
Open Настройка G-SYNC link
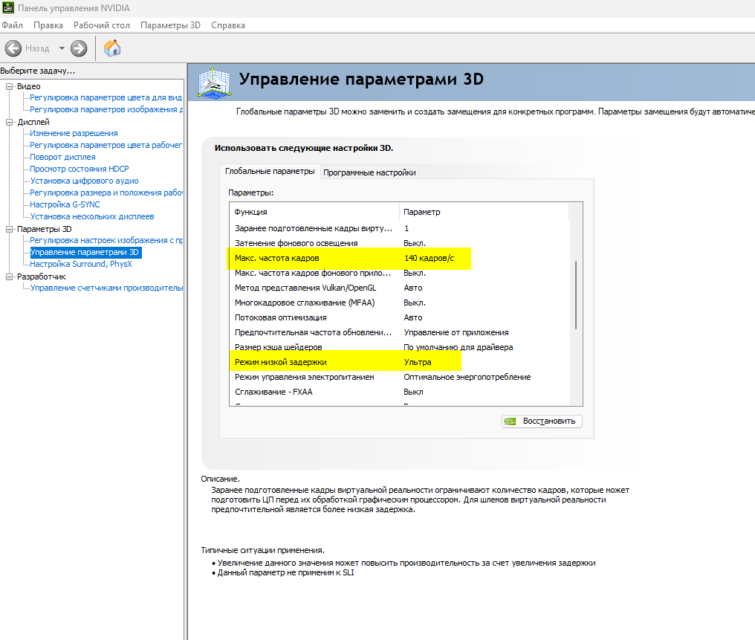pyautogui.click(x=65, y=204)
